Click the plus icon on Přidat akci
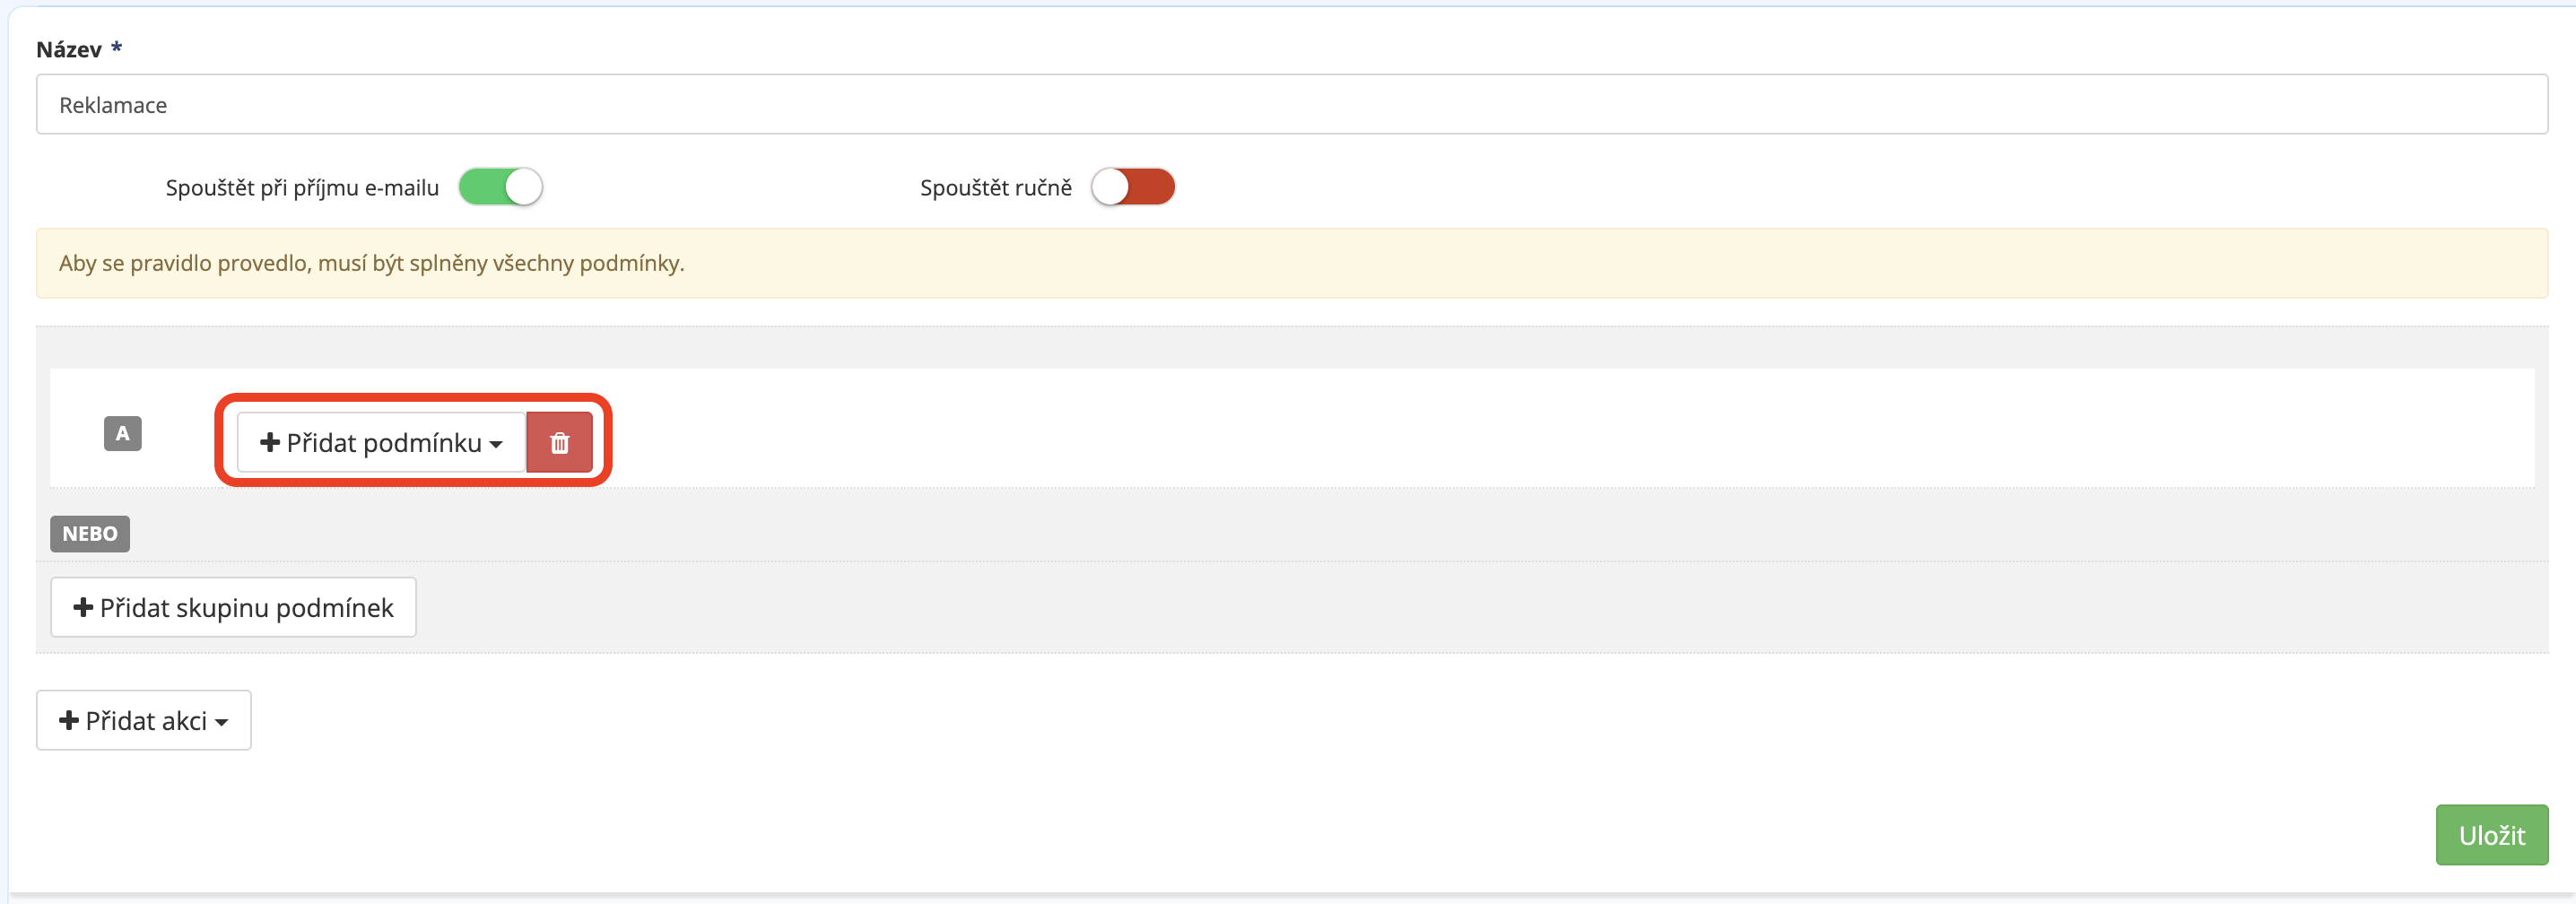2576x904 pixels. pos(68,720)
